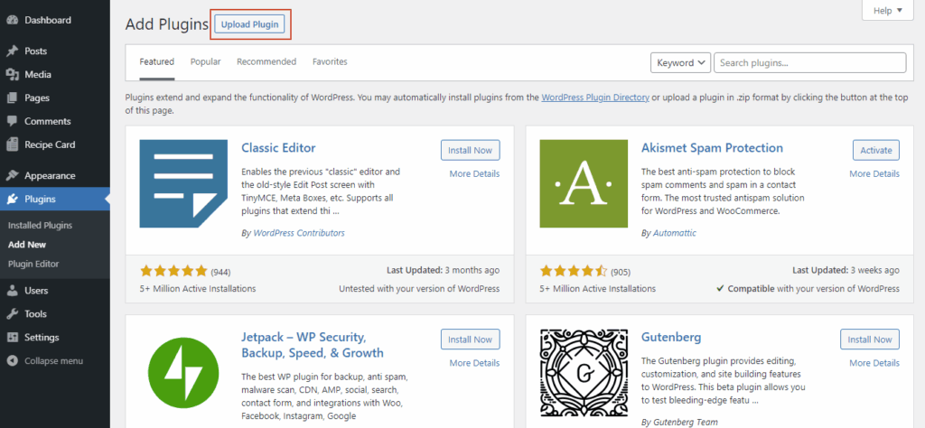Open the Favorites tab
The image size is (925, 428).
(x=330, y=62)
